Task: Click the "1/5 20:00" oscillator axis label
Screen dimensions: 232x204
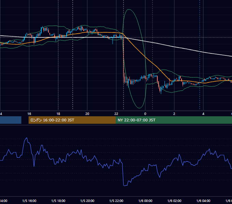Action: [x=87, y=201]
